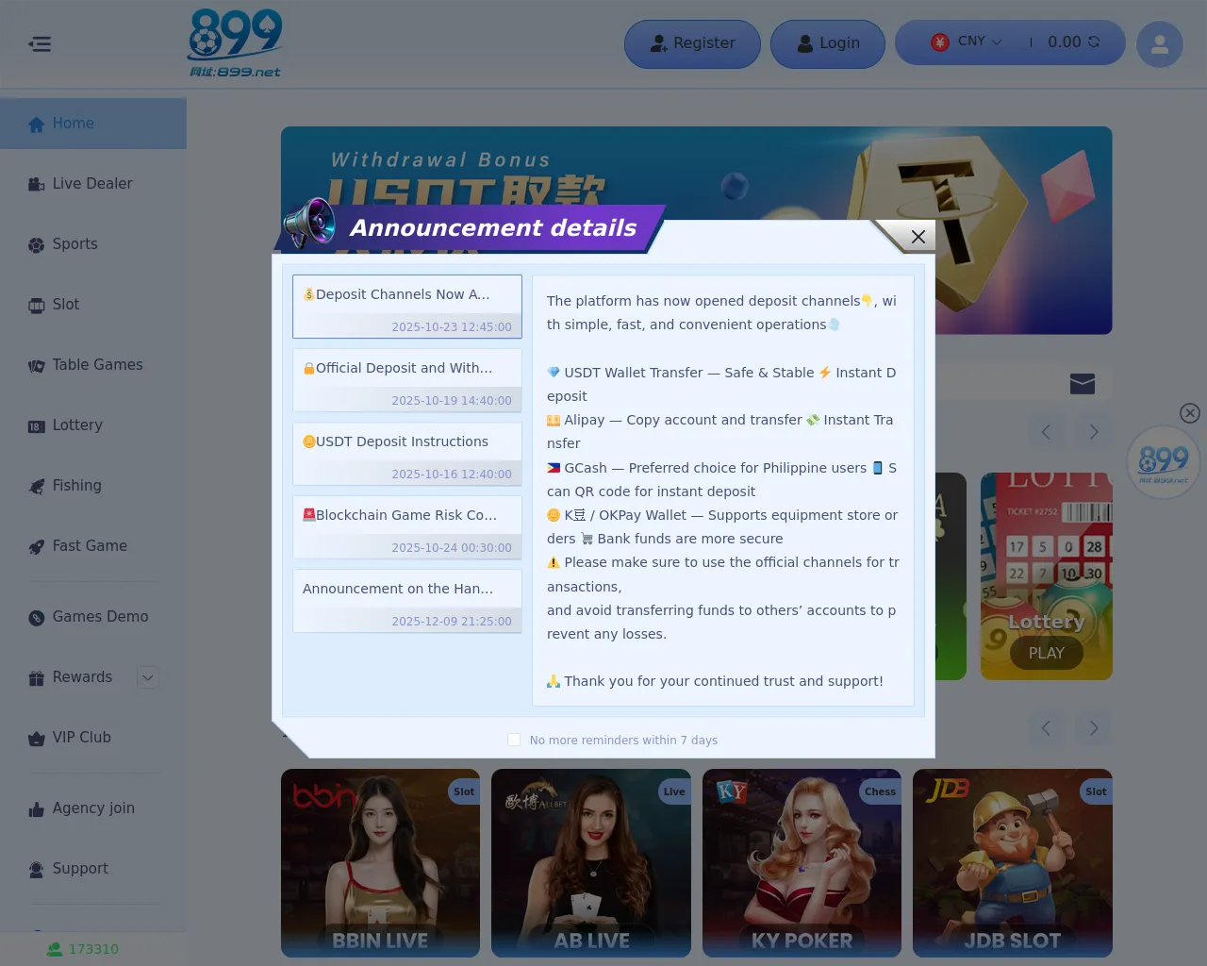Viewport: 1207px width, 966px height.
Task: Open the JDB SLOT game card
Action: pyautogui.click(x=1013, y=863)
